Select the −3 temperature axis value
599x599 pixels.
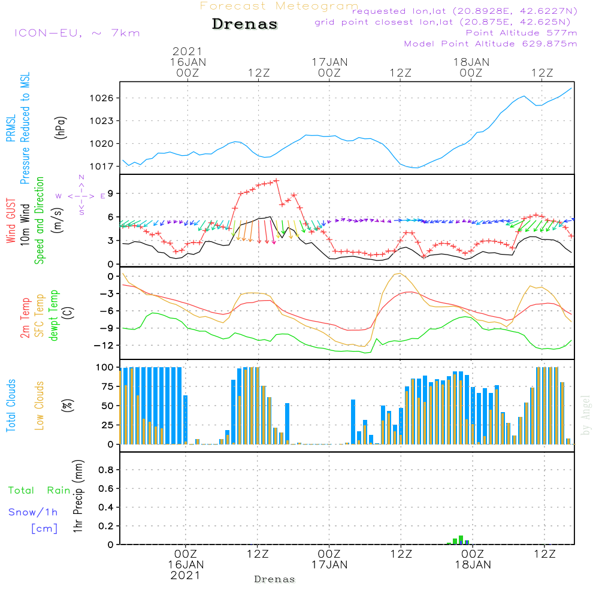(106, 294)
